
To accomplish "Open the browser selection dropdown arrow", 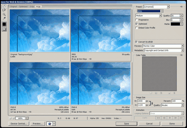I will [54, 124].
